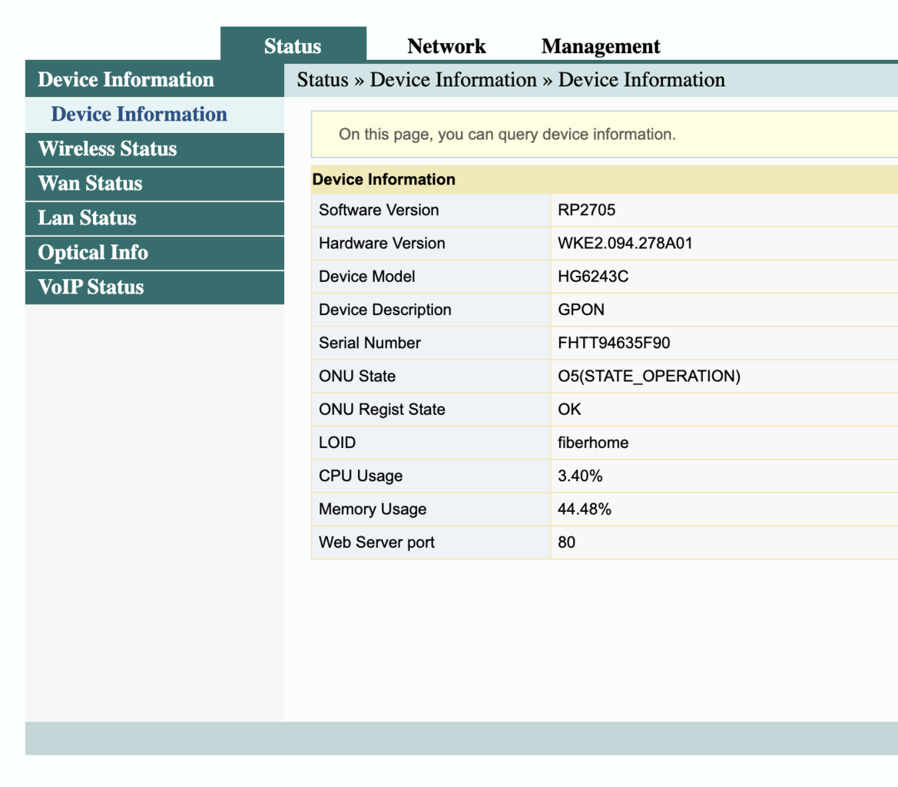Select the Device Information sidebar section header

pos(126,80)
